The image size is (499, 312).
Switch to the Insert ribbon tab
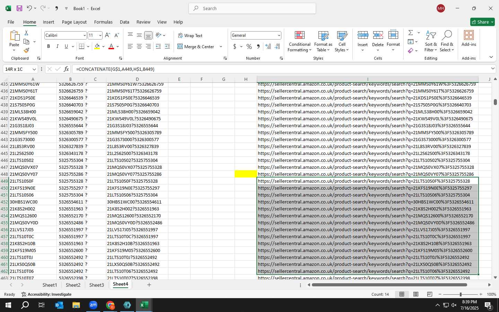click(49, 22)
